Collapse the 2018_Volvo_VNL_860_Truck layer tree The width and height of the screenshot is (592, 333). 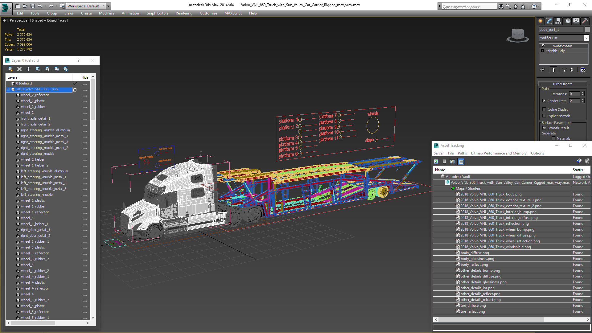[x=8, y=89]
